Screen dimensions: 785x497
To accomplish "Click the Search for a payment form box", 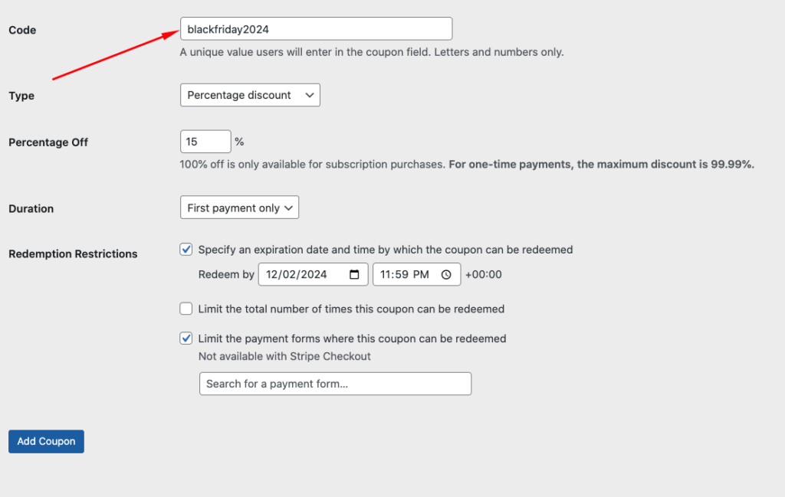I will coord(335,384).
